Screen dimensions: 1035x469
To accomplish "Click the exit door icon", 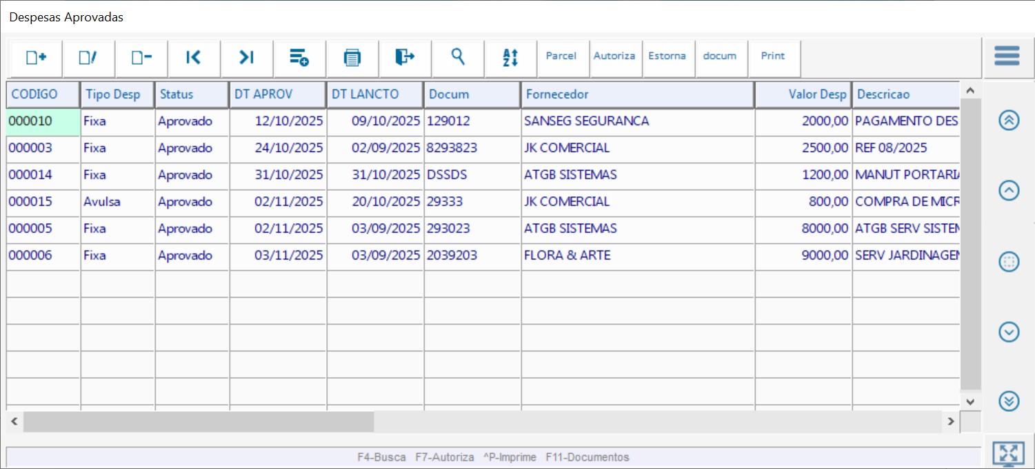I will [405, 58].
